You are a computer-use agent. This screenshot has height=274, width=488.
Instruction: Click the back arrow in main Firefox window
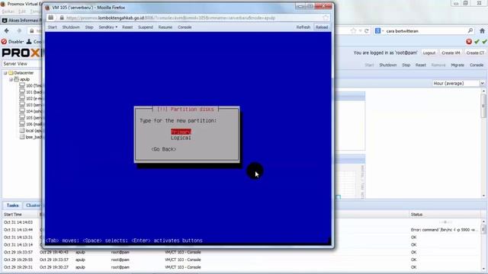(7, 30)
